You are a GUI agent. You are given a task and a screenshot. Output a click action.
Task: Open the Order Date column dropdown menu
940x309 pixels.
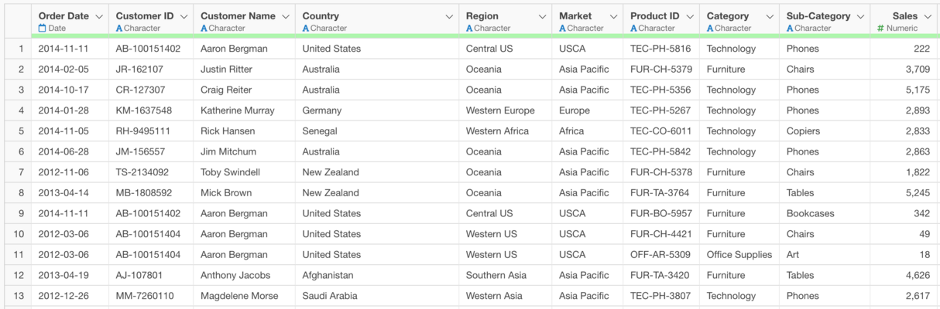point(98,16)
